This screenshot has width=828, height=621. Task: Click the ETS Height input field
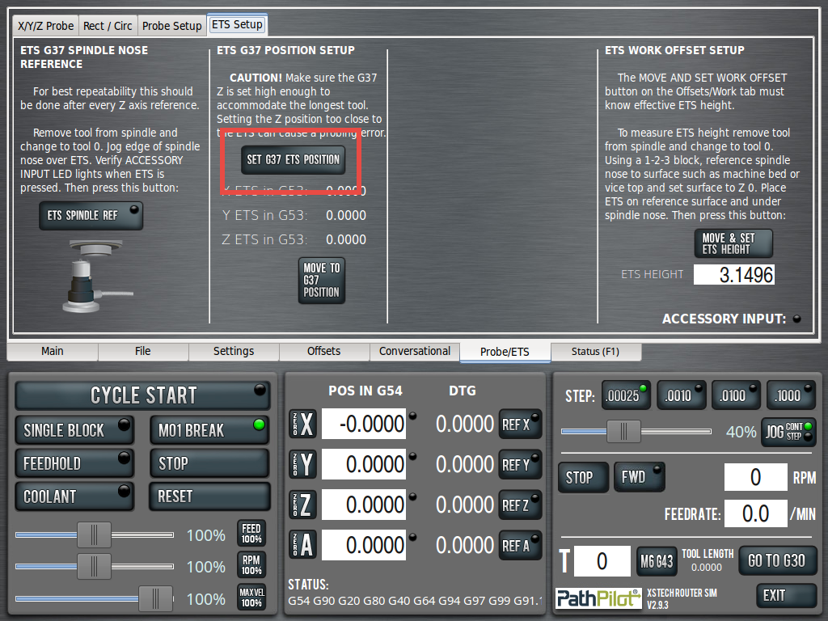[734, 275]
